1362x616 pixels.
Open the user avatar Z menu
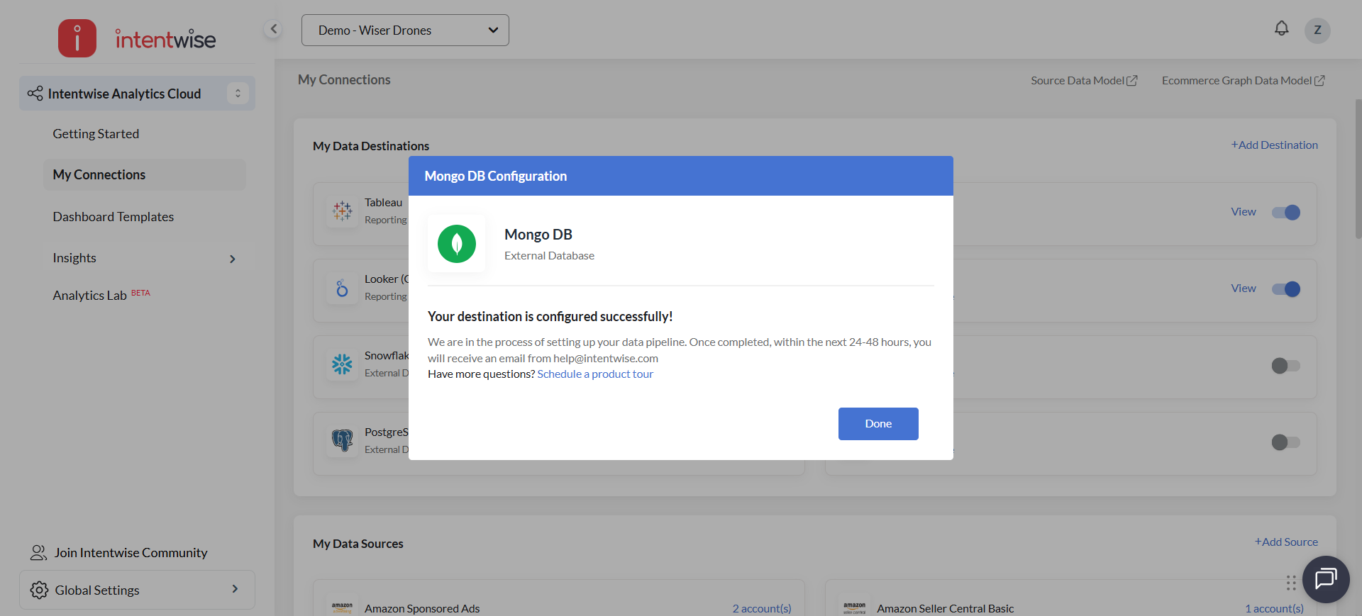(1317, 30)
